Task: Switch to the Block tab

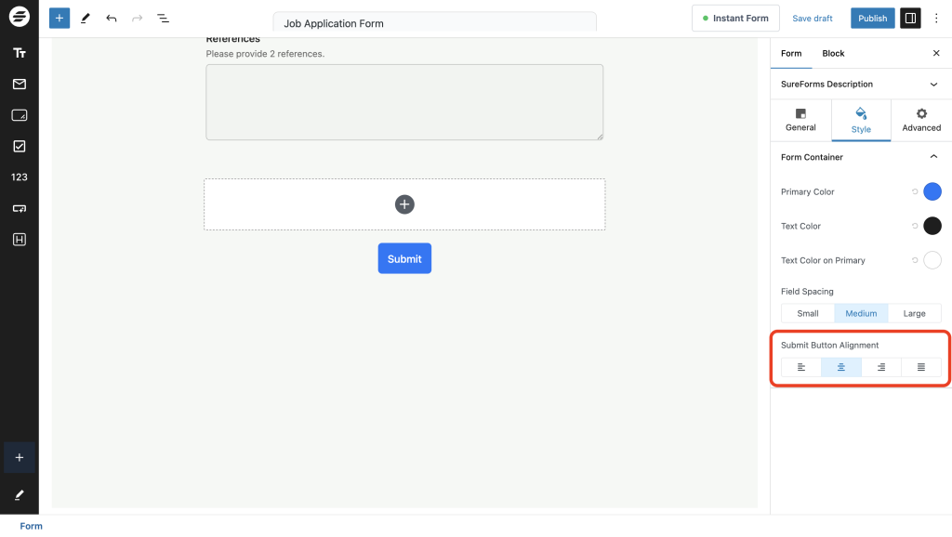Action: (x=833, y=53)
